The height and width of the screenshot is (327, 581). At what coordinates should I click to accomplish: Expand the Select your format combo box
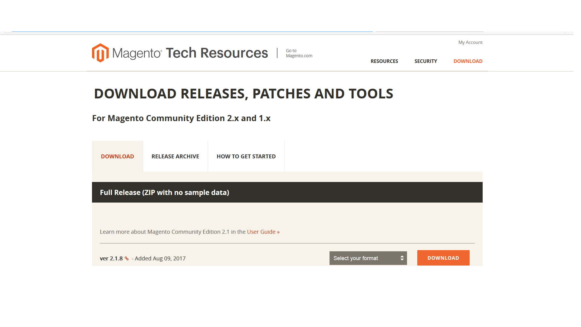368,258
